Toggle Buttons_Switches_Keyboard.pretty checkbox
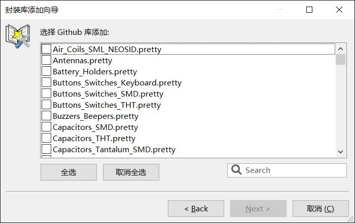This screenshot has width=355, height=223. [46, 82]
